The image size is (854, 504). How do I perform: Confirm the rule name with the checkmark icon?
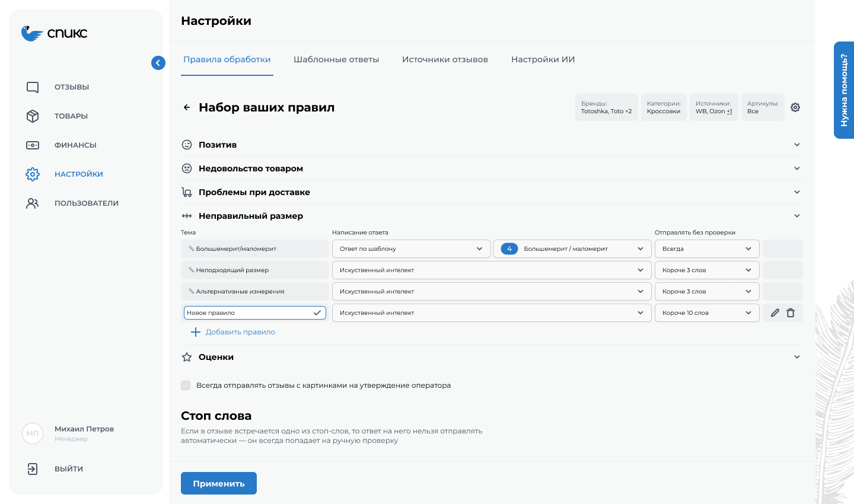(317, 312)
